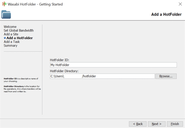The width and height of the screenshot is (185, 128).
Task: Close the Getting Started window
Action: [x=180, y=4]
